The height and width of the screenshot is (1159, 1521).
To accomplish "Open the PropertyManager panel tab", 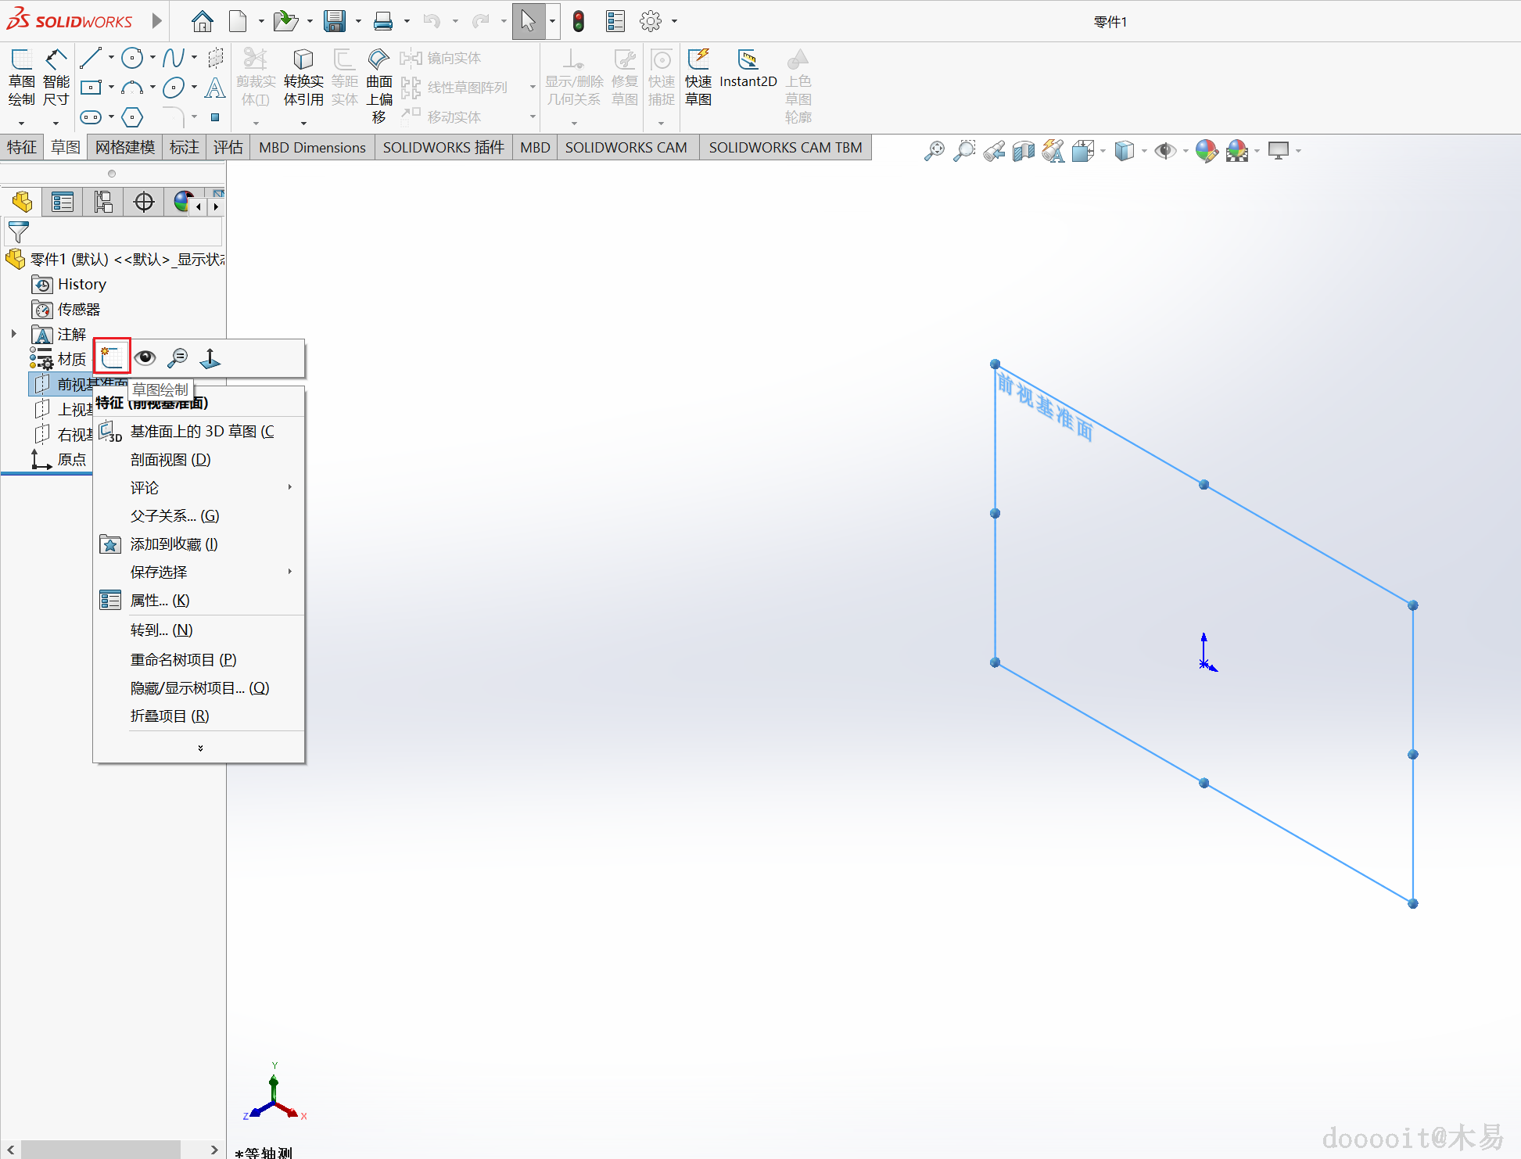I will click(x=62, y=203).
